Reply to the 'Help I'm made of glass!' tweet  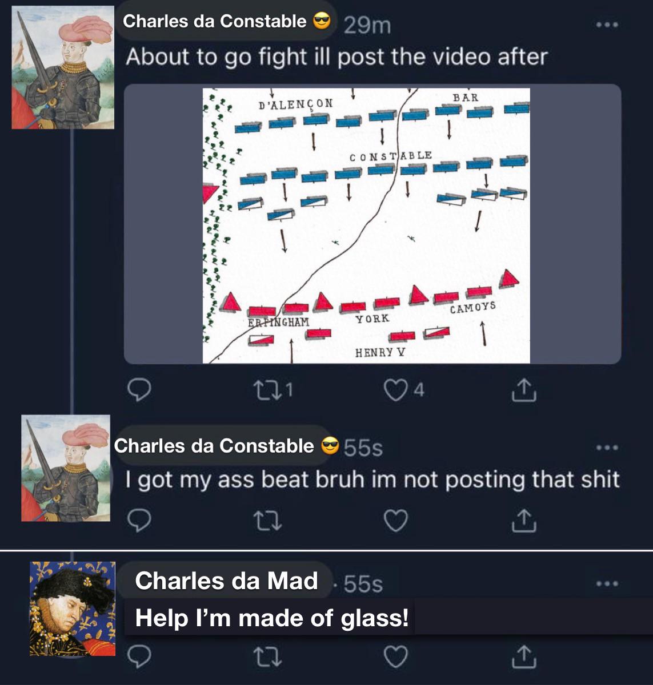139,656
